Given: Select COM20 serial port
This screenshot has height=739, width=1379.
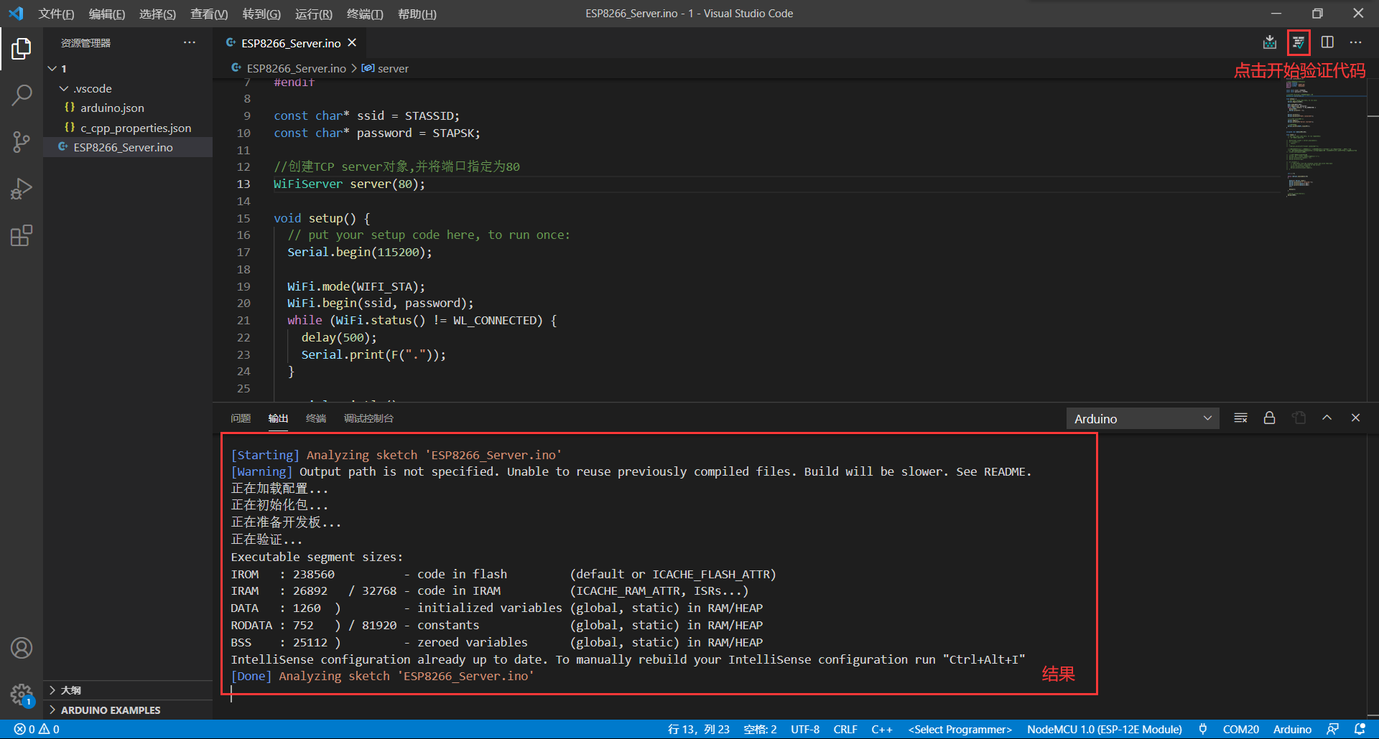Looking at the screenshot, I should coord(1241,729).
